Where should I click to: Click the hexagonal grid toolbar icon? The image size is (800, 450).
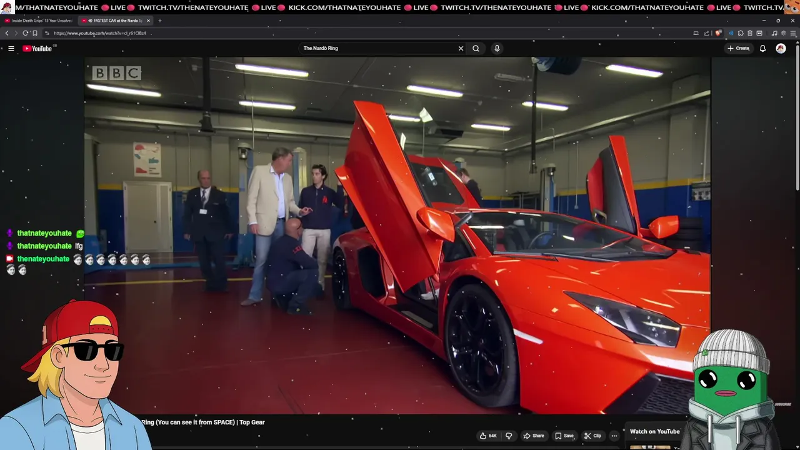point(783,33)
